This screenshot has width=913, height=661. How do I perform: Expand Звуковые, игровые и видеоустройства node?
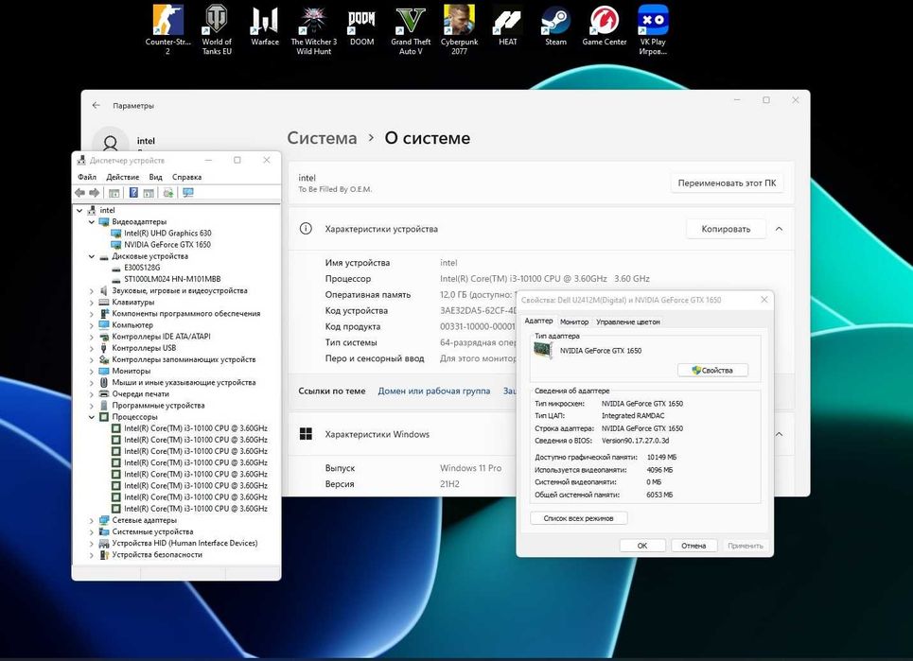(x=92, y=290)
